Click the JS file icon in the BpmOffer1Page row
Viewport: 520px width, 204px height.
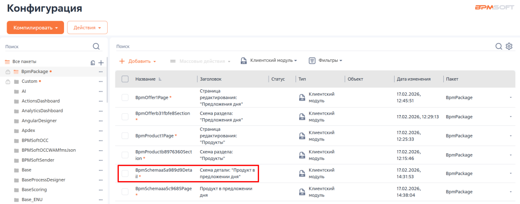pos(302,97)
